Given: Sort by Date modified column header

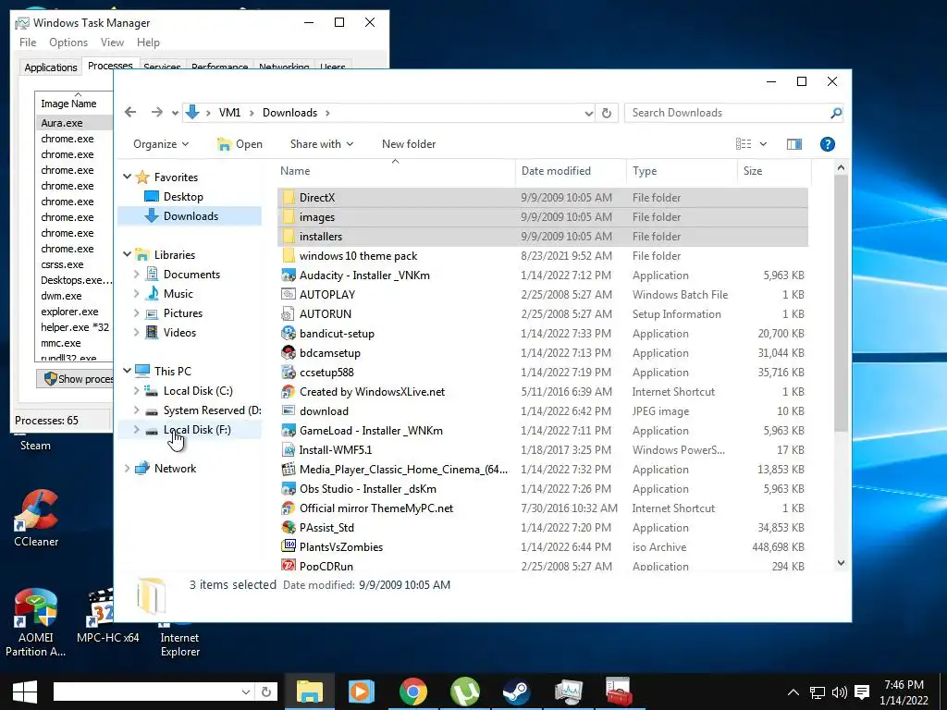Looking at the screenshot, I should (x=571, y=171).
